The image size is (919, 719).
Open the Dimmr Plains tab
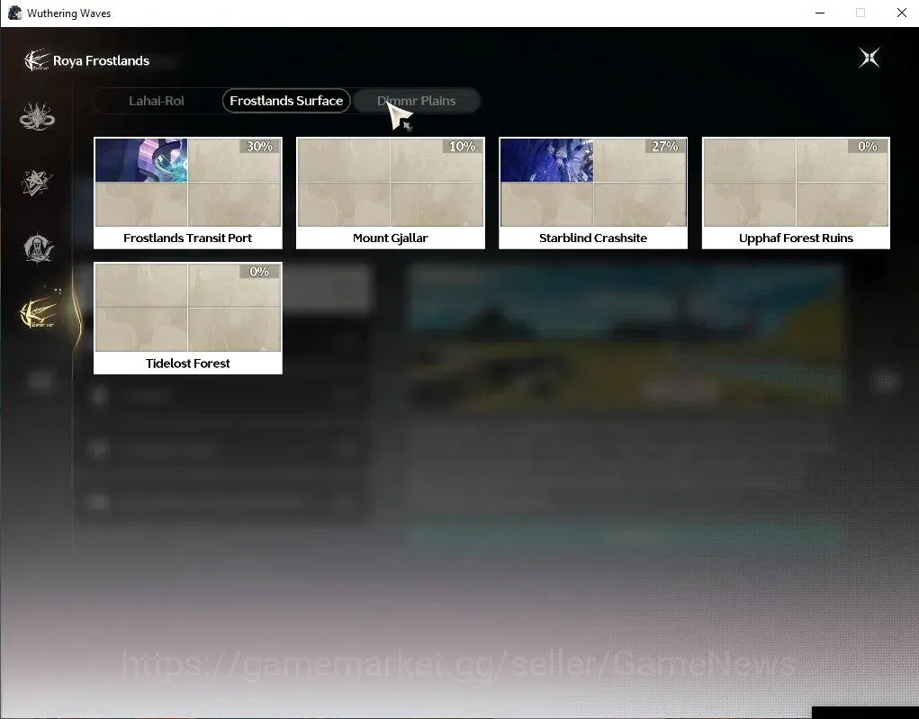tap(416, 101)
